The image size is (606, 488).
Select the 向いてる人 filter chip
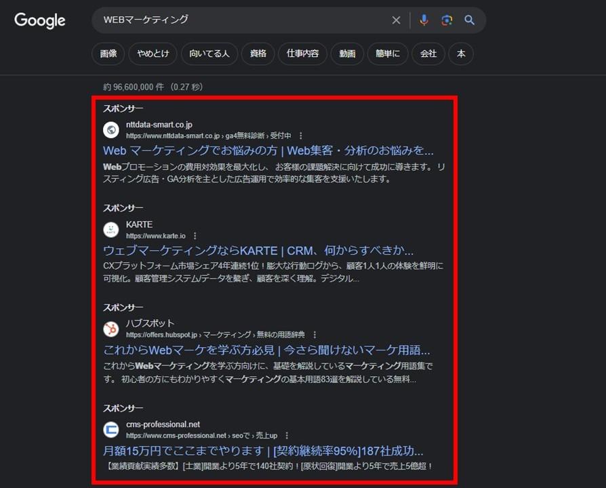click(209, 54)
